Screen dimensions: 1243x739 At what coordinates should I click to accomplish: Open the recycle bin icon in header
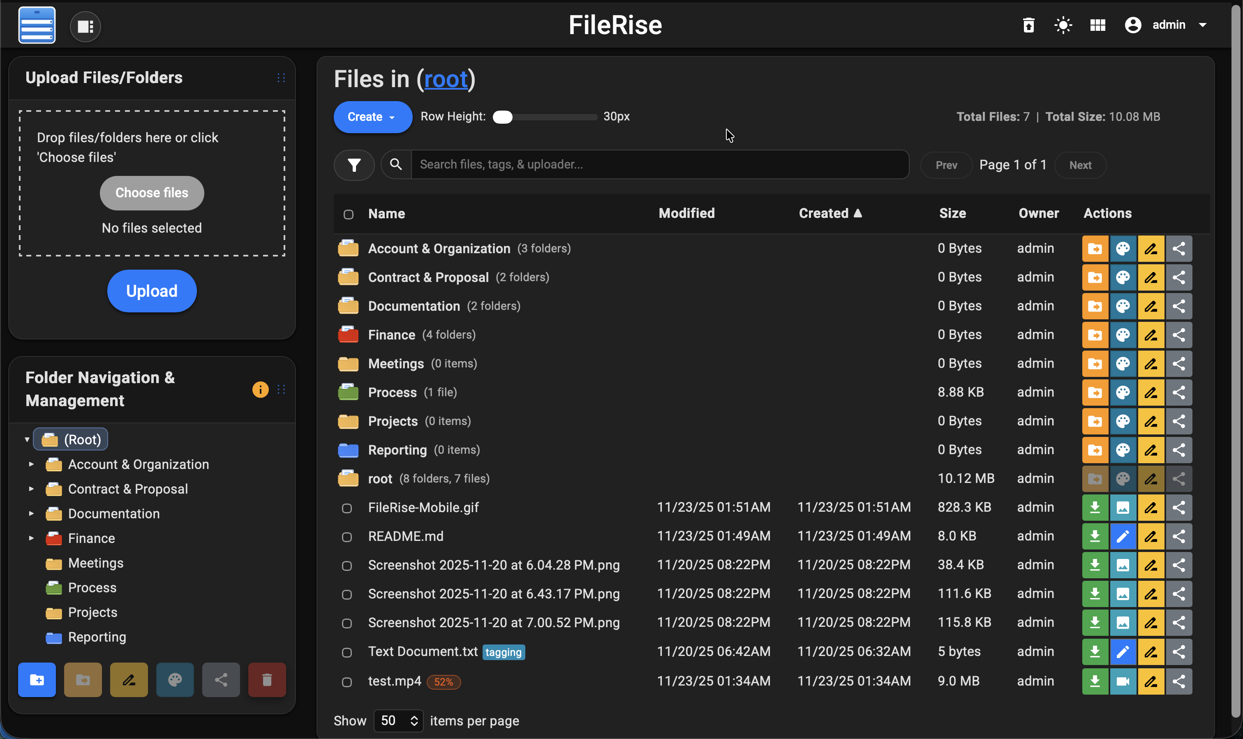pos(1028,25)
